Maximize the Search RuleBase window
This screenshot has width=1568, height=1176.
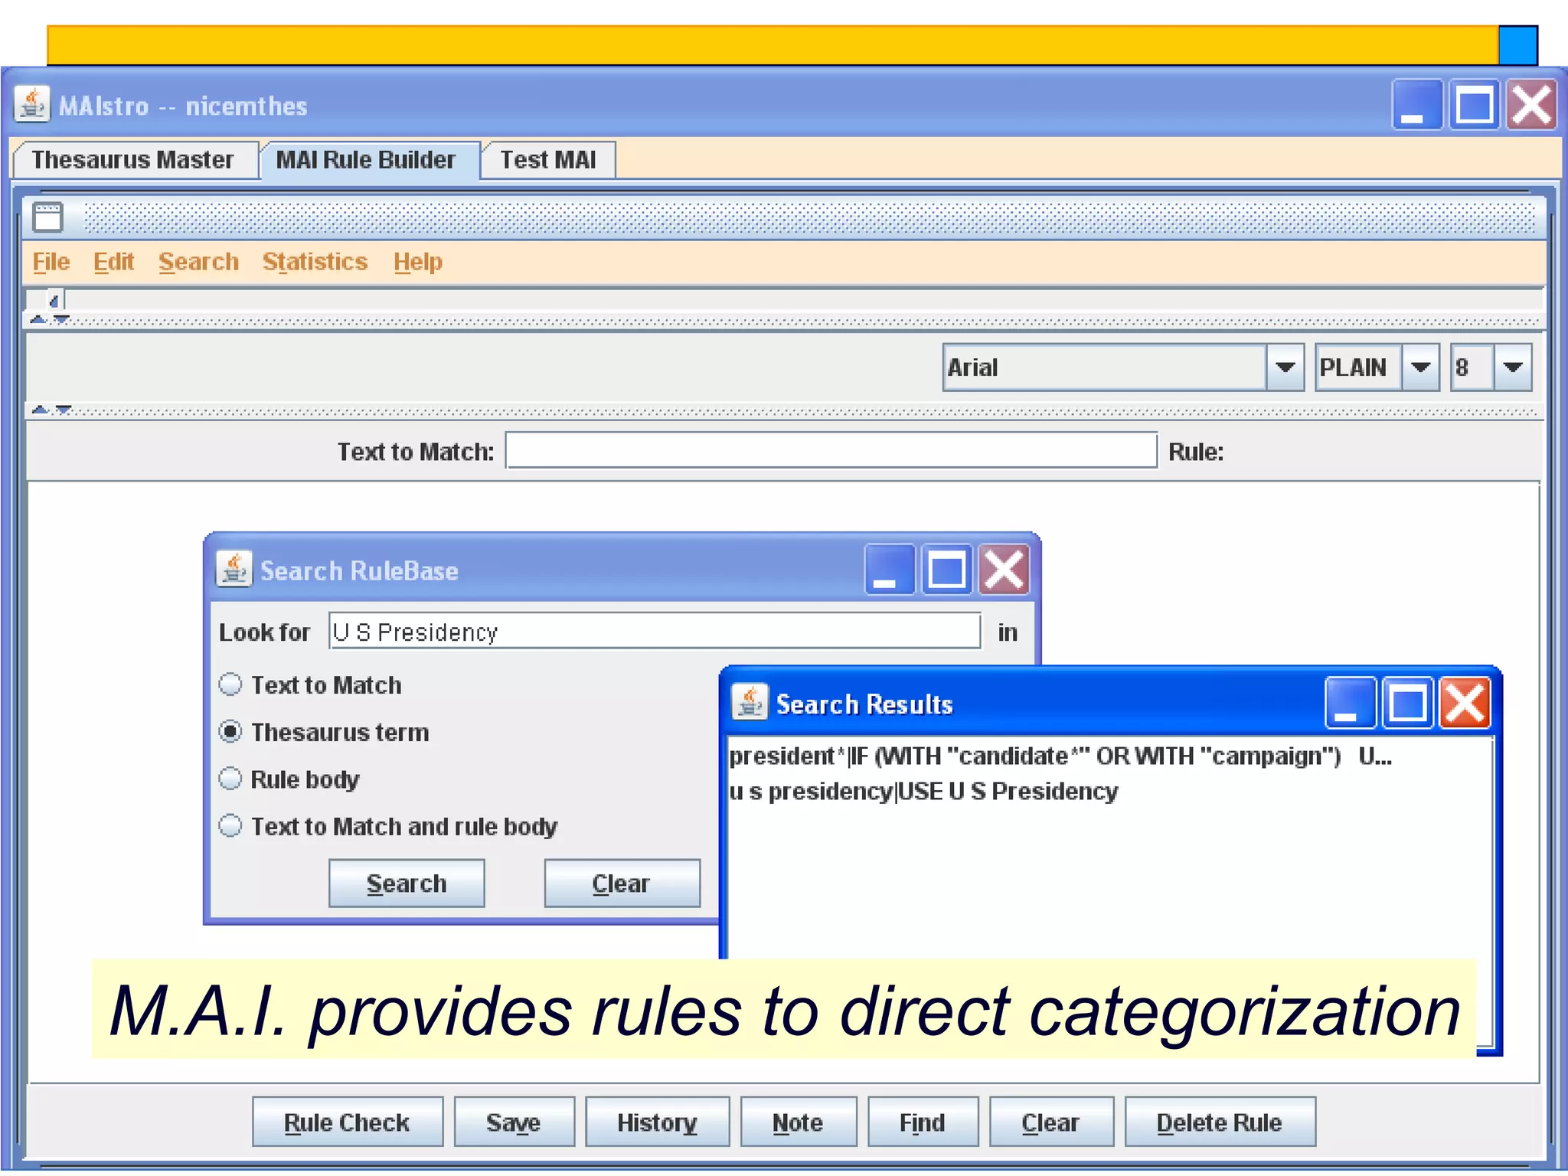(x=946, y=570)
